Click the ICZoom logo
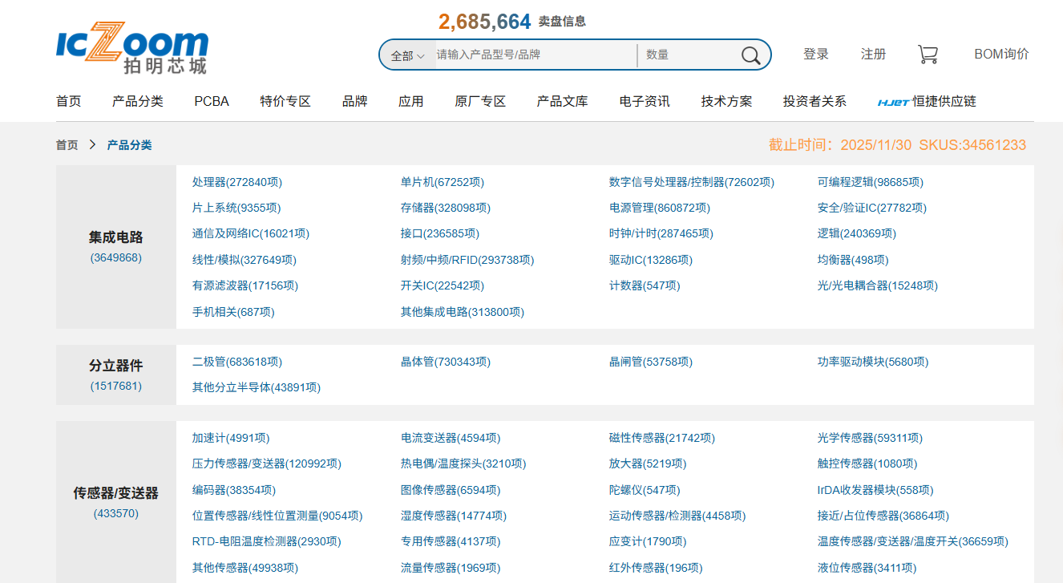 (x=132, y=49)
